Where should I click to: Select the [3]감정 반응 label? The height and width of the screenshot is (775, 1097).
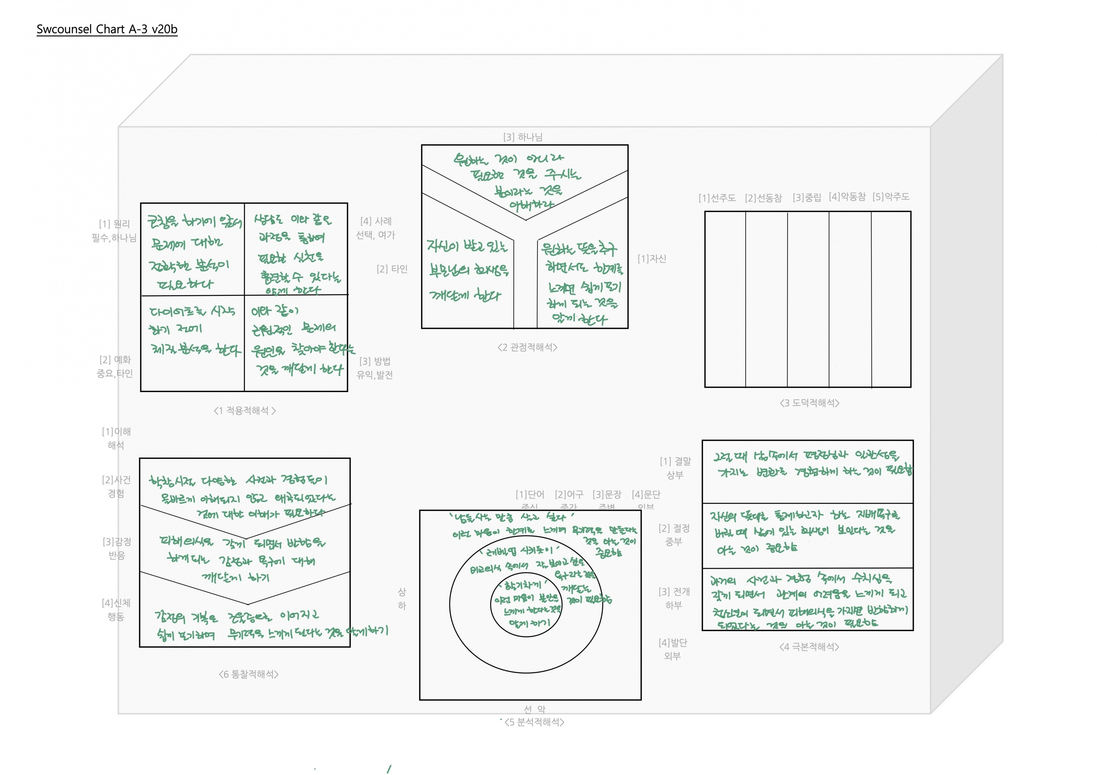click(117, 548)
